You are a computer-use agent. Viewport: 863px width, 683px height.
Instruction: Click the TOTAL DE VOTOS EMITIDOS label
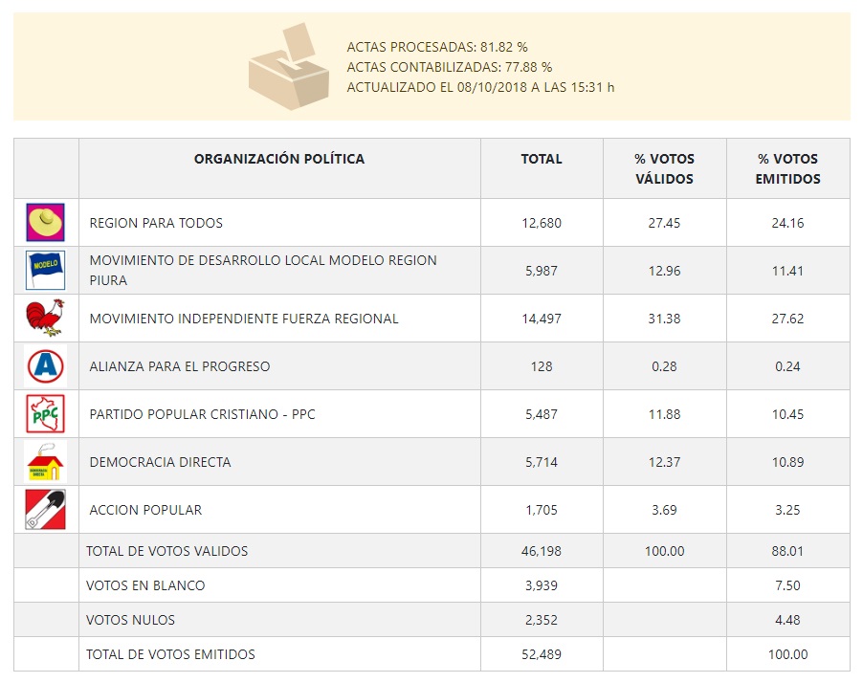click(170, 654)
